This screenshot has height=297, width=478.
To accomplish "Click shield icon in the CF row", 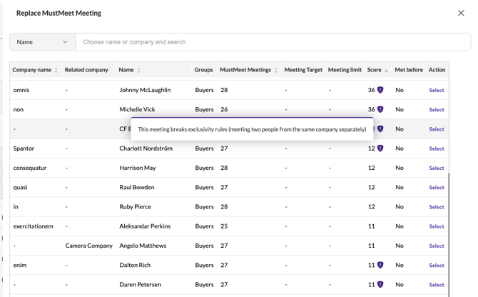I will [x=380, y=129].
